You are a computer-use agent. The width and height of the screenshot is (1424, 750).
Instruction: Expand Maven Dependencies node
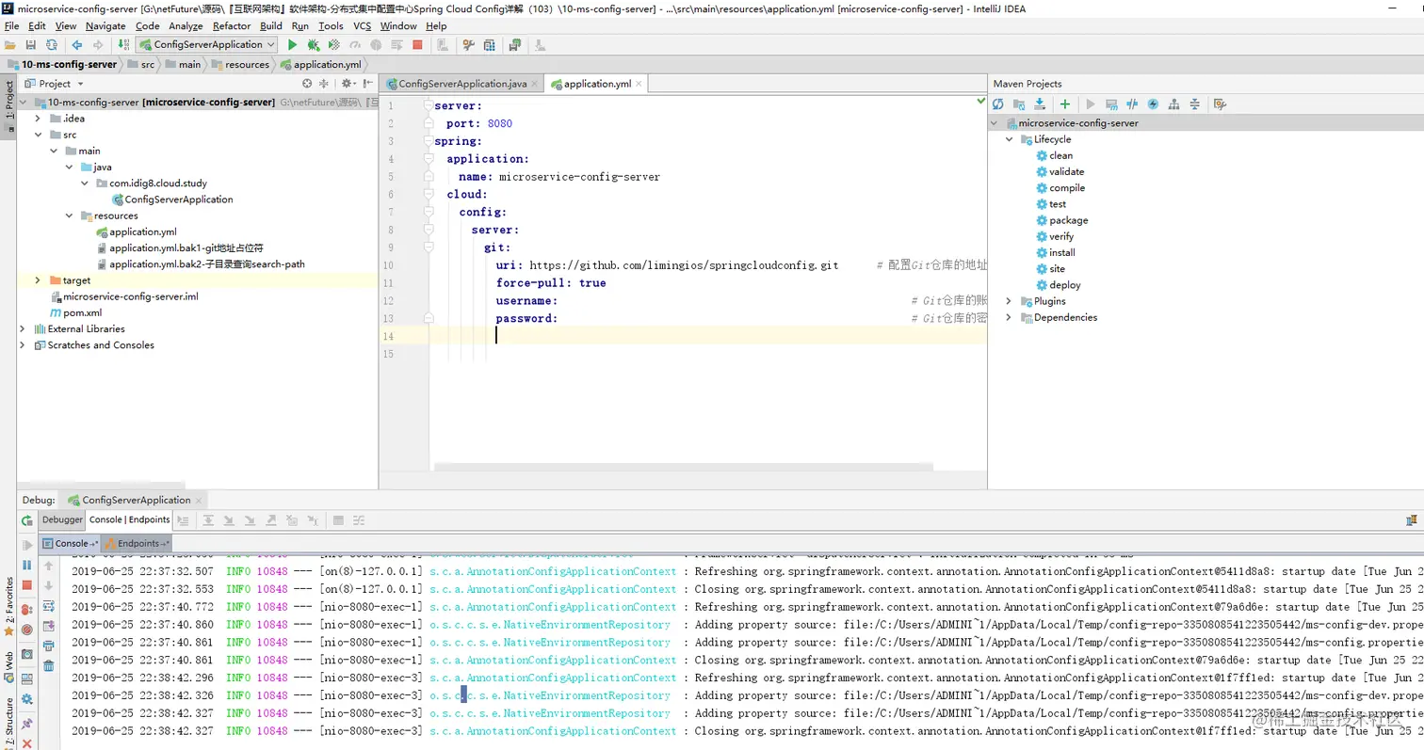coord(1010,317)
